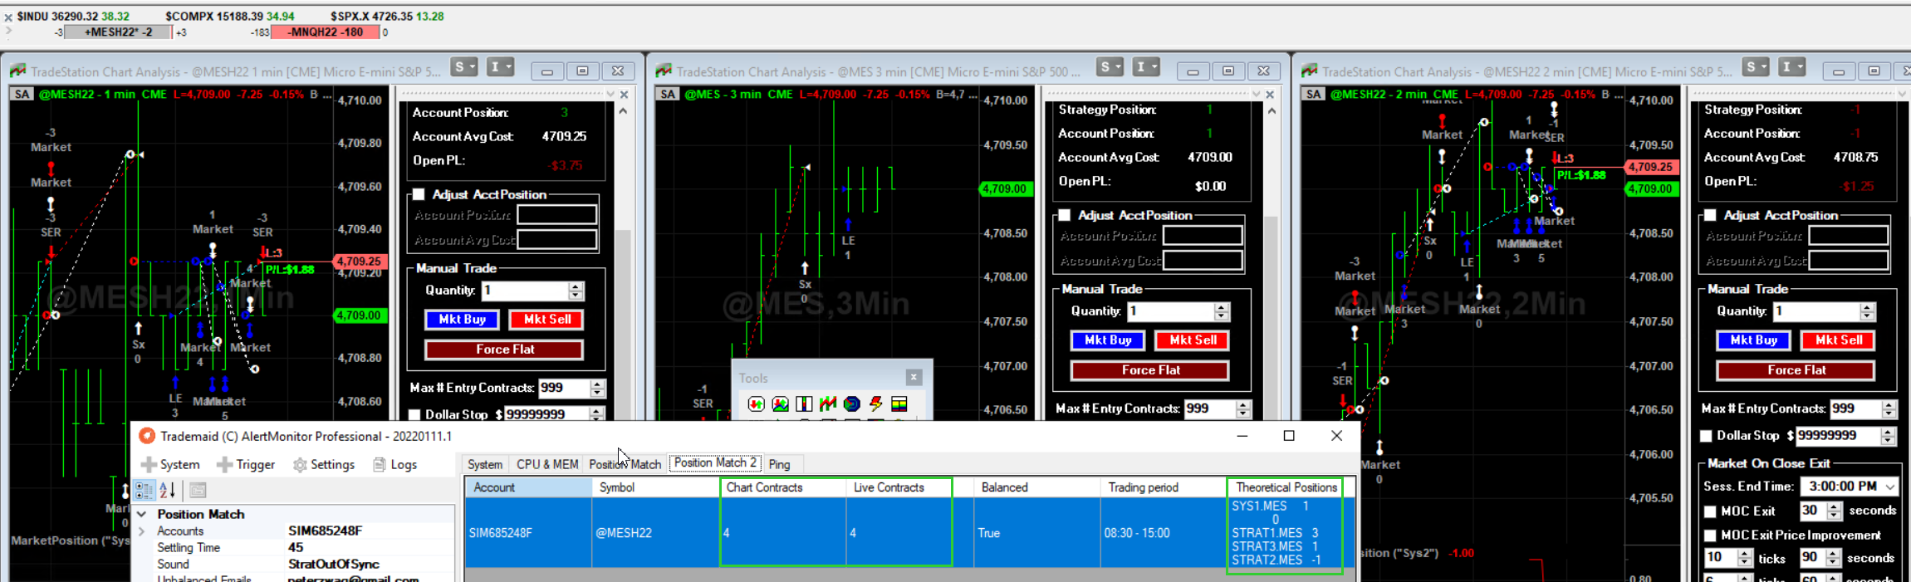Viewport: 1911px width, 582px height.
Task: Enable the MOC Exit checkbox
Action: [1711, 511]
